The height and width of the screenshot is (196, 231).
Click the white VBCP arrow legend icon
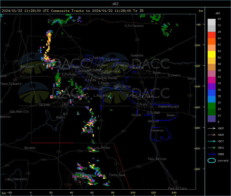211,128
